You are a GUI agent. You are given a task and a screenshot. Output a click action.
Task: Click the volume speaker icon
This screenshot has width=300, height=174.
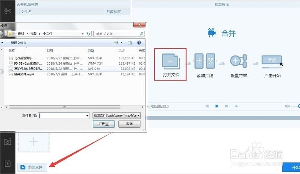(287, 106)
